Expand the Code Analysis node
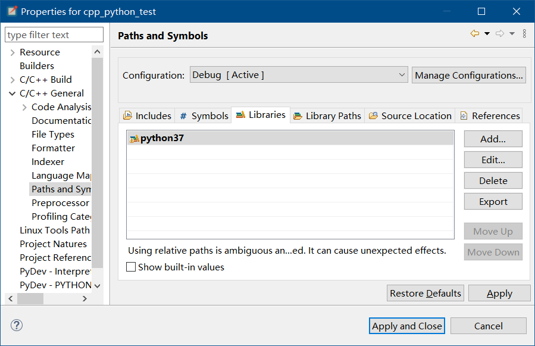The width and height of the screenshot is (535, 346). pos(24,107)
